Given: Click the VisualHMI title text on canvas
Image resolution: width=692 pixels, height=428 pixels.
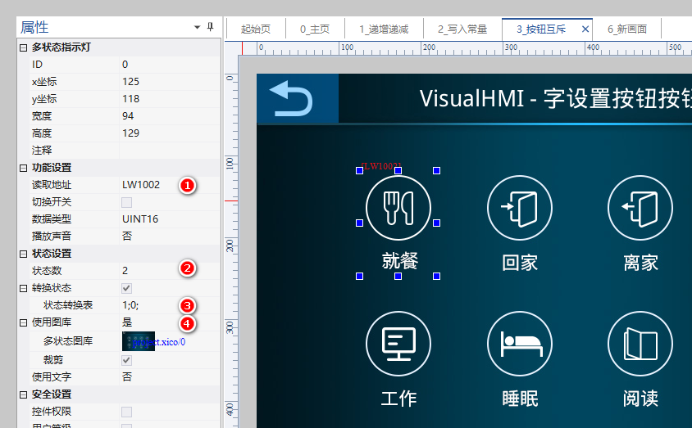Looking at the screenshot, I should [556, 99].
